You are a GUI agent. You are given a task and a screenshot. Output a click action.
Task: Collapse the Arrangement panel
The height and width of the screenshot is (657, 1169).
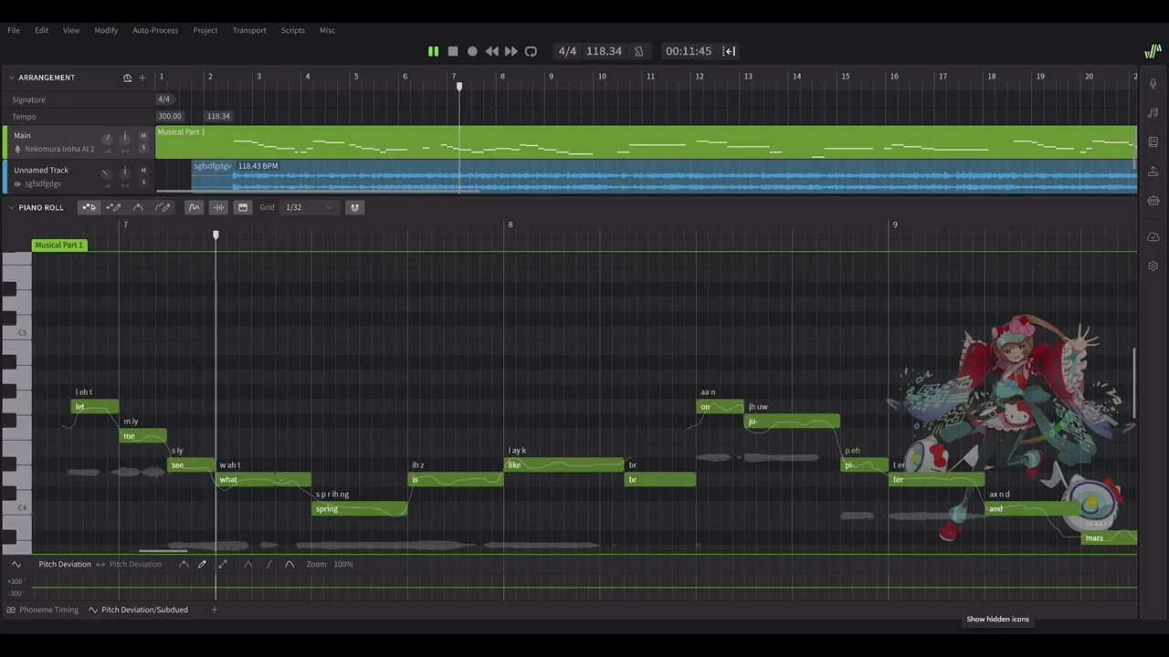click(x=11, y=78)
